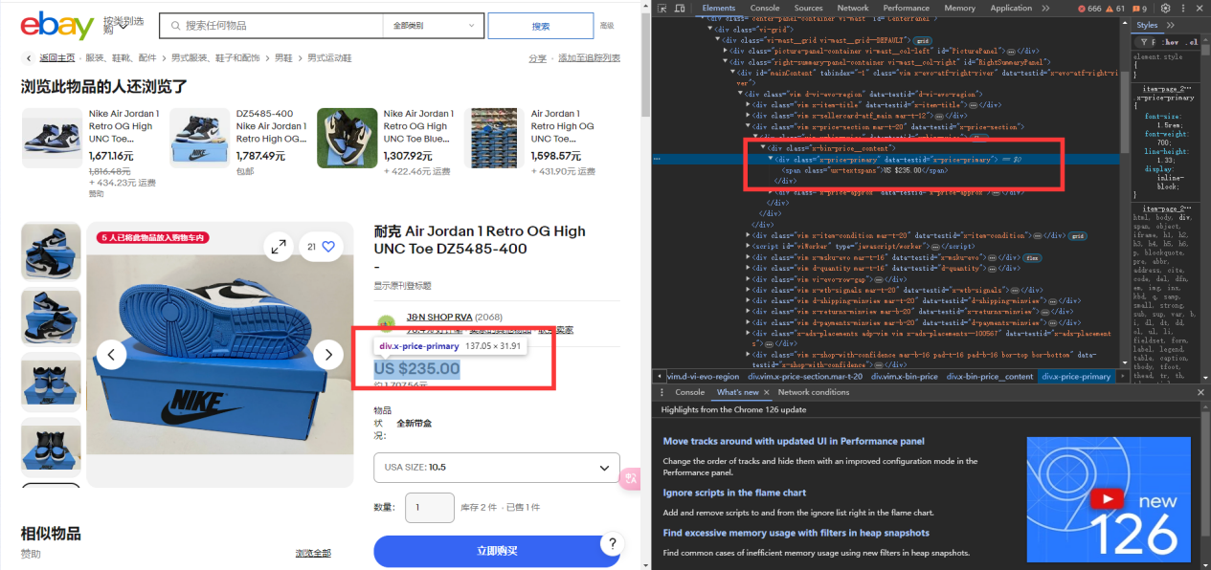Click the 分享 share link

[x=537, y=58]
